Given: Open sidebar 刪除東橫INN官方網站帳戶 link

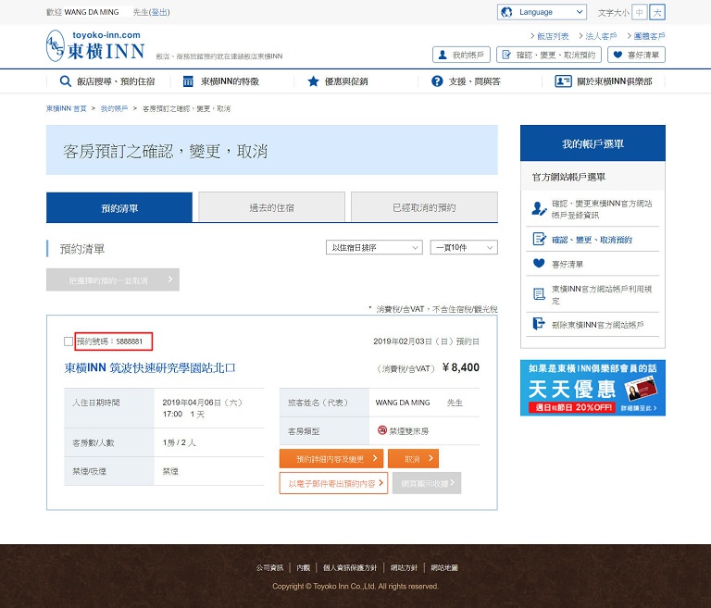Looking at the screenshot, I should click(598, 325).
